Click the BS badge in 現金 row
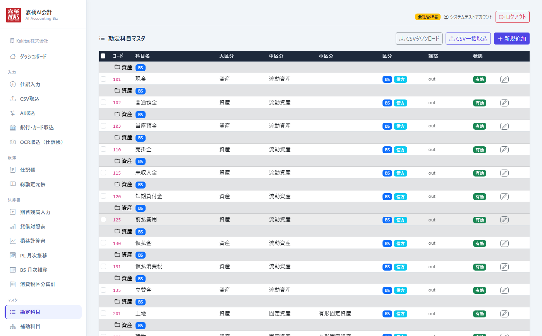The image size is (542, 336). click(x=387, y=79)
